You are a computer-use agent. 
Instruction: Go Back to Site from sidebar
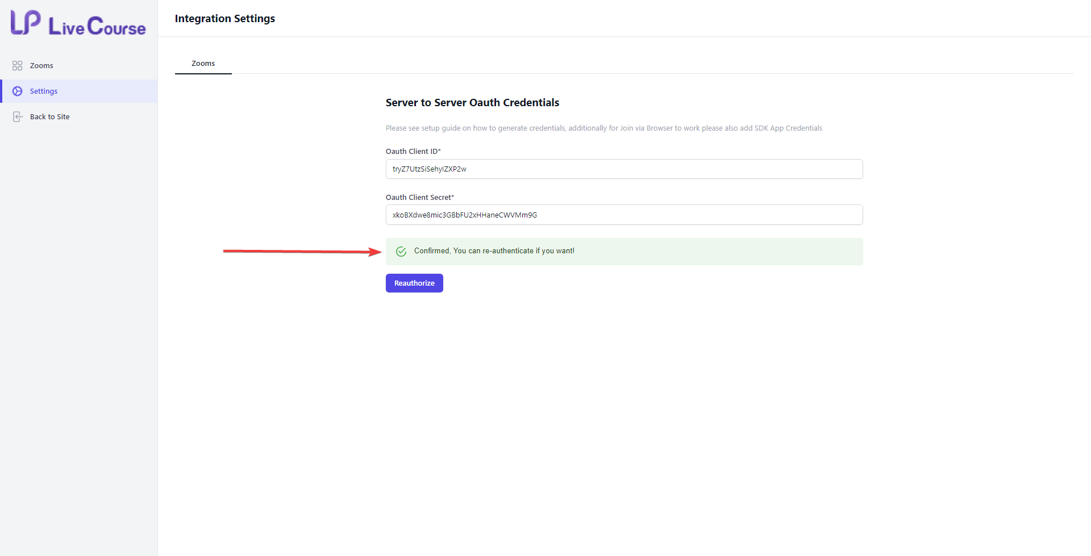(79, 117)
